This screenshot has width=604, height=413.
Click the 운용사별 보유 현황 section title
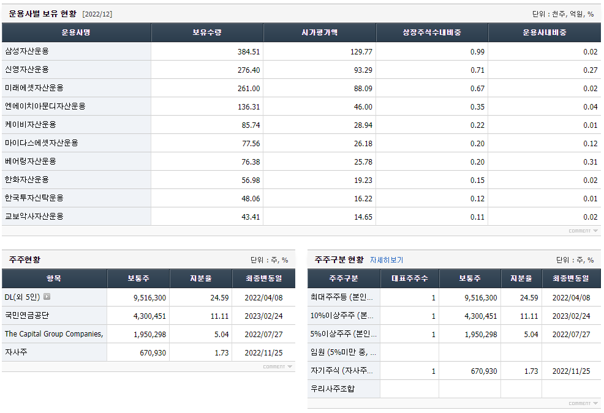click(x=42, y=14)
